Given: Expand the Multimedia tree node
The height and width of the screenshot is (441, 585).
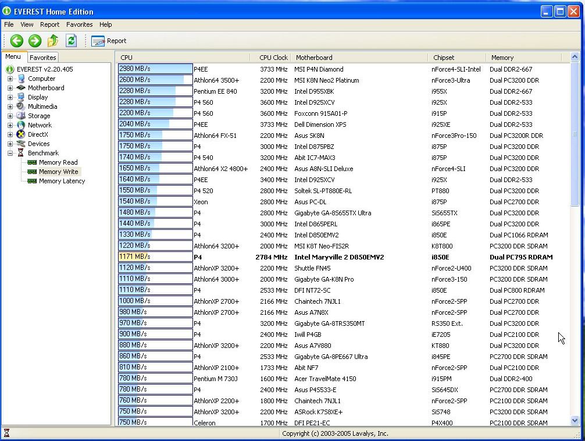Looking at the screenshot, I should tap(10, 107).
